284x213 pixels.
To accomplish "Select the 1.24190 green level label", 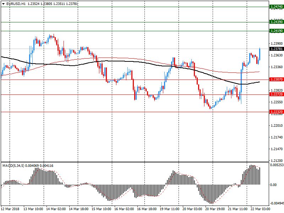I will (277, 31).
